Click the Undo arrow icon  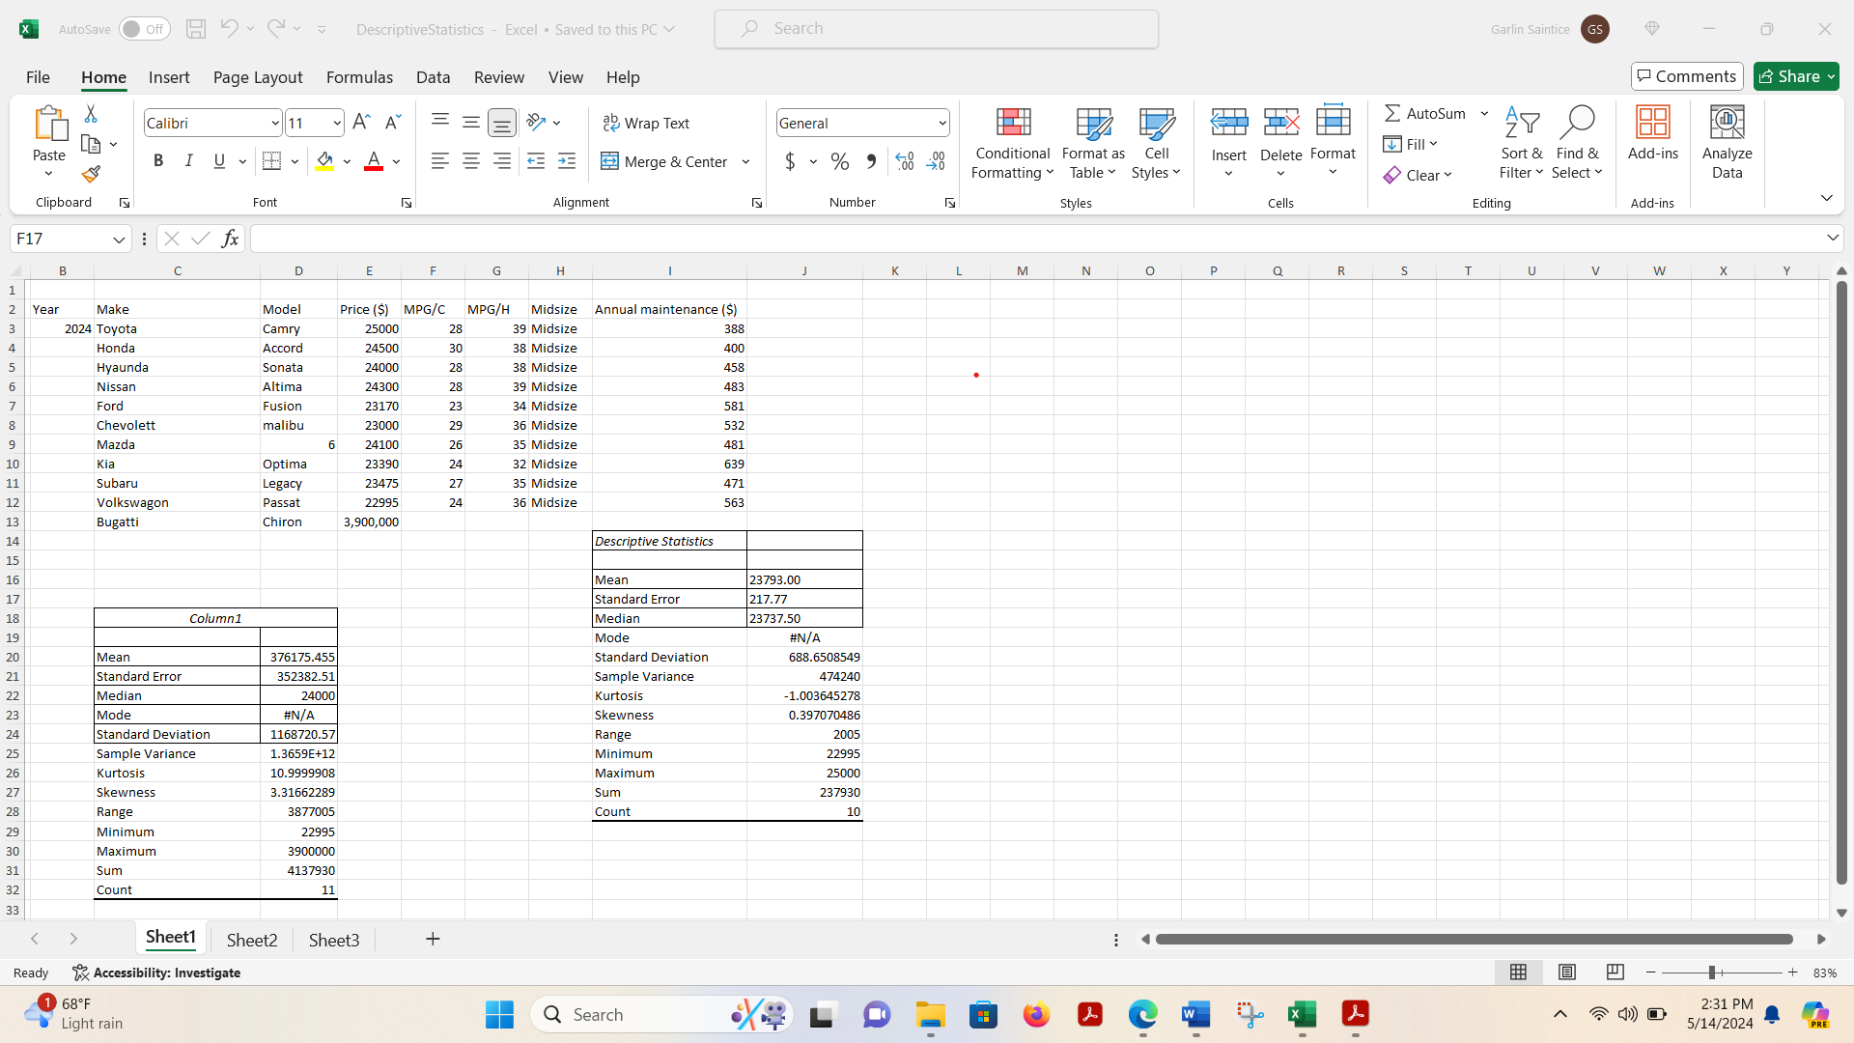coord(229,29)
